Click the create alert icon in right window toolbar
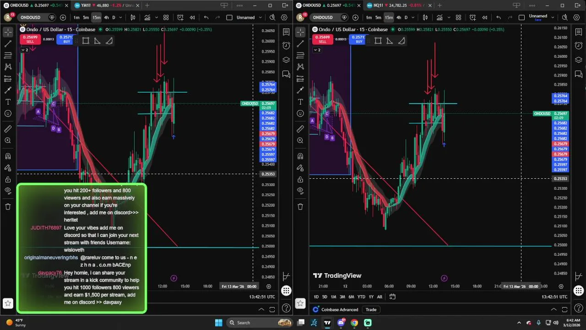 [x=472, y=17]
